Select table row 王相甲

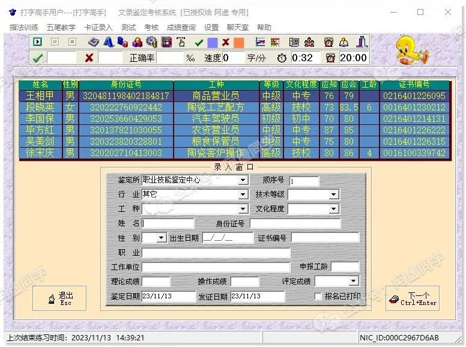coord(235,95)
